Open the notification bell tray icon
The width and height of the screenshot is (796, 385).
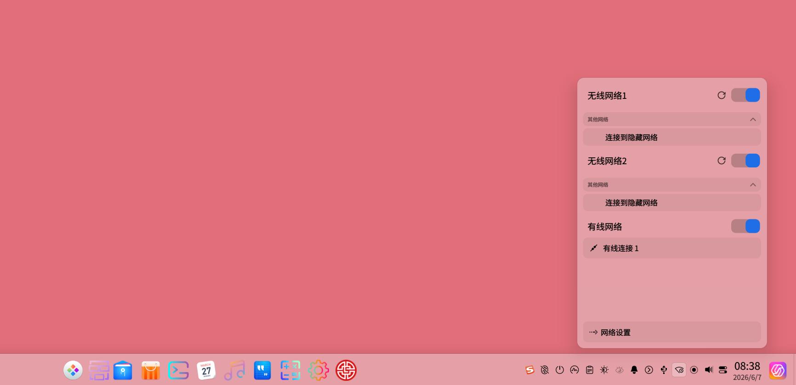[x=634, y=370]
